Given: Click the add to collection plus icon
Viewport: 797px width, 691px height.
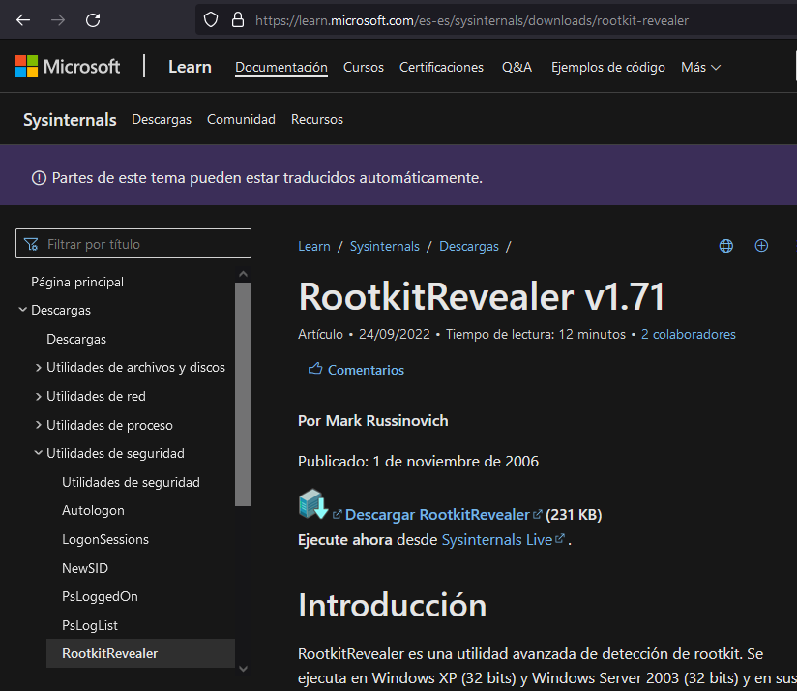Looking at the screenshot, I should tap(761, 246).
